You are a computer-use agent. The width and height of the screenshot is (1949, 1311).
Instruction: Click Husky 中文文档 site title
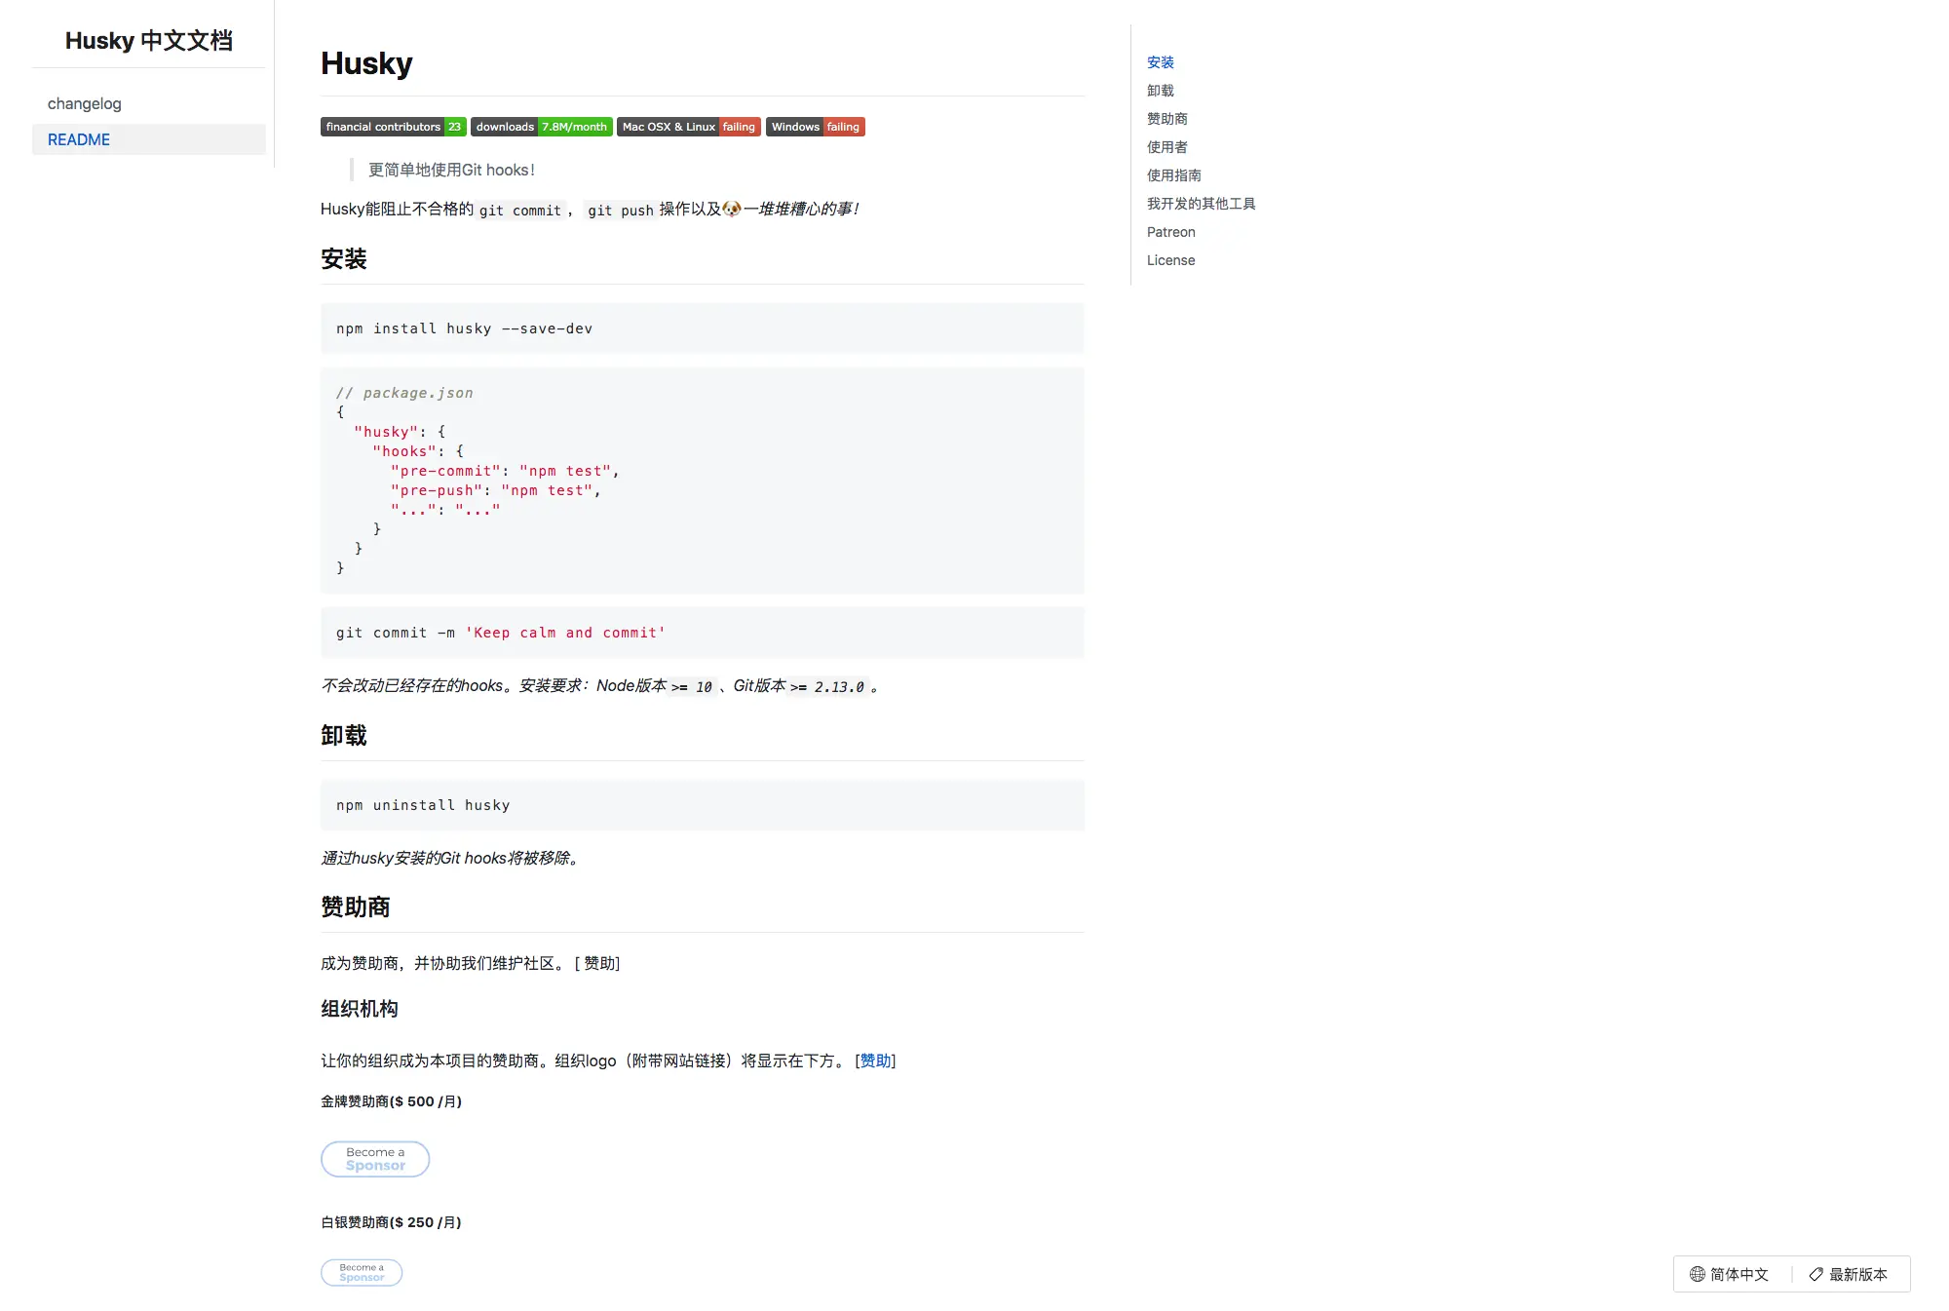pos(148,41)
